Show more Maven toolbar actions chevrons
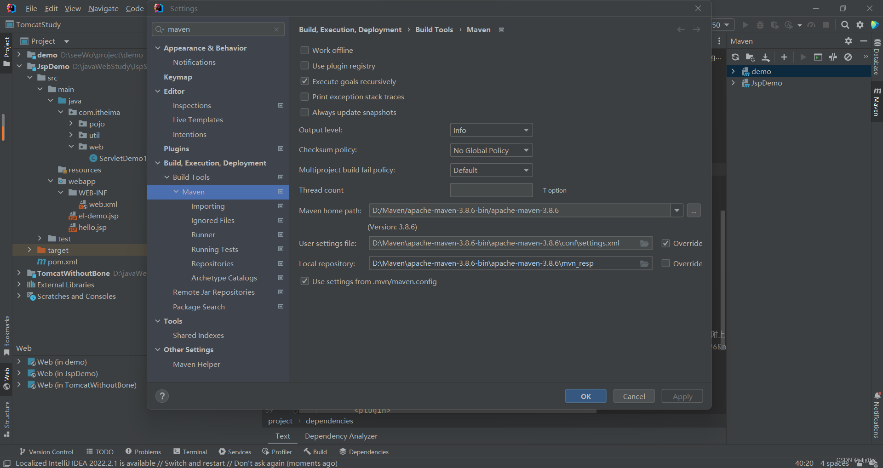The width and height of the screenshot is (883, 468). click(866, 57)
